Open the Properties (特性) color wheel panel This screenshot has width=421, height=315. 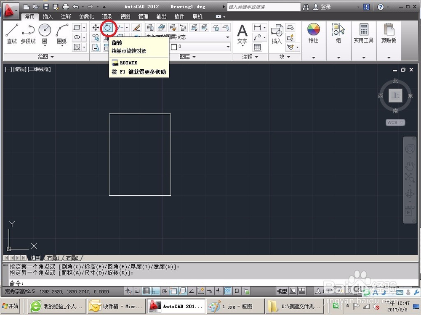pos(313,41)
